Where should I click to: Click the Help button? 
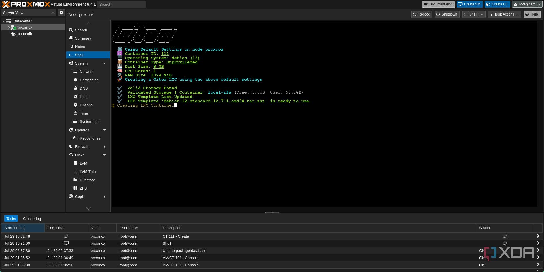(x=532, y=14)
